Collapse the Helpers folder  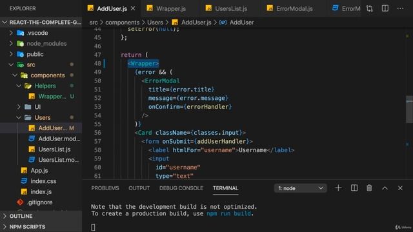coord(19,86)
